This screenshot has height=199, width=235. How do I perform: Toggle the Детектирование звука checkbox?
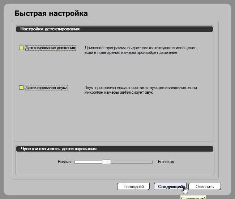21,88
